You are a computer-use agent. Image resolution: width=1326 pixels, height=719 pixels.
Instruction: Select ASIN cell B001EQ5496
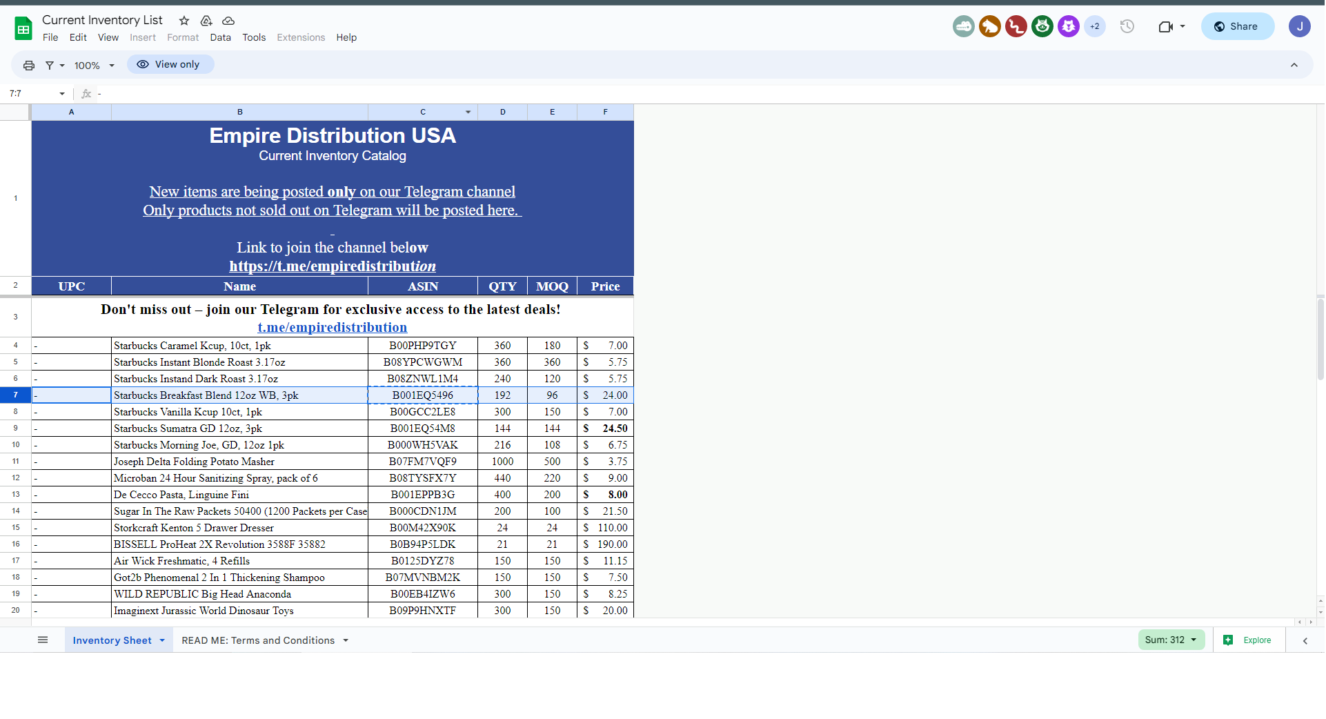click(x=423, y=395)
